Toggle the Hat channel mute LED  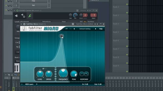pyautogui.click(x=6, y=5)
